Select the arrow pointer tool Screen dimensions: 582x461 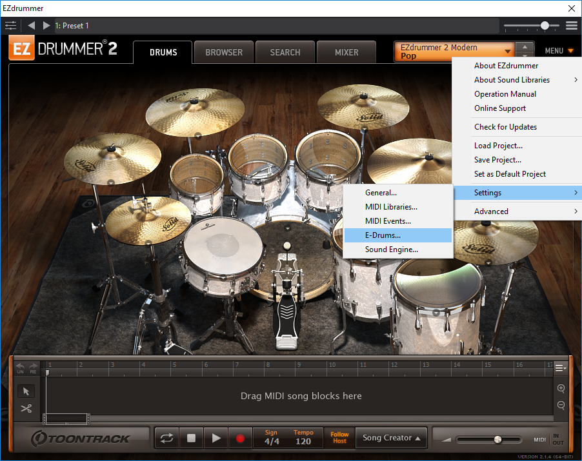26,391
